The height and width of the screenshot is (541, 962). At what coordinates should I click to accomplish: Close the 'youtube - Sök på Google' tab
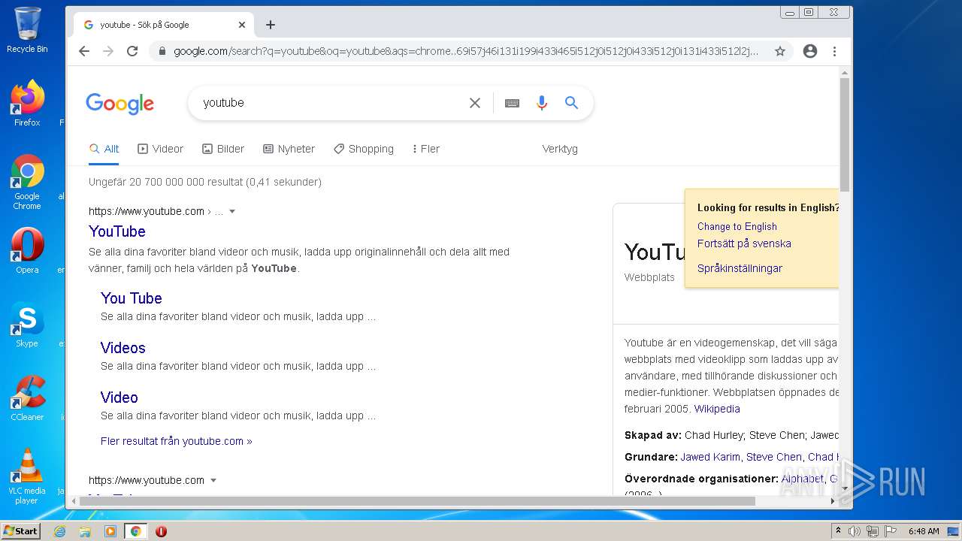point(242,25)
